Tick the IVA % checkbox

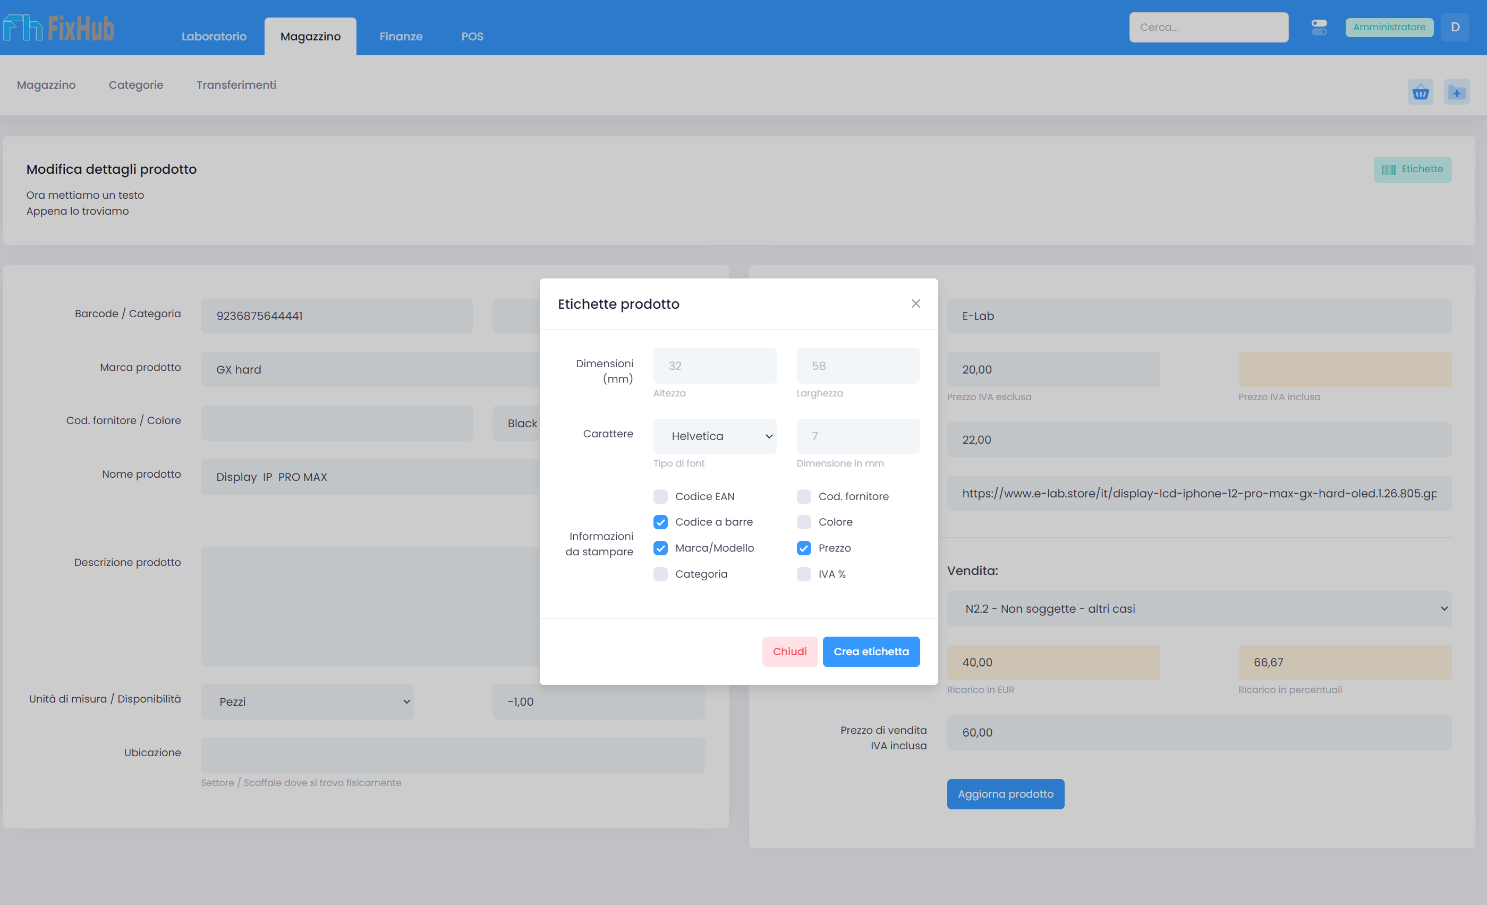pyautogui.click(x=803, y=574)
